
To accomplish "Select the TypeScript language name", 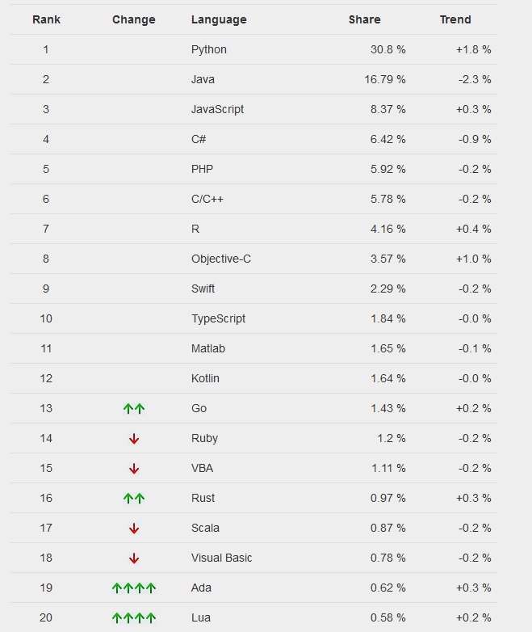I will coord(218,318).
